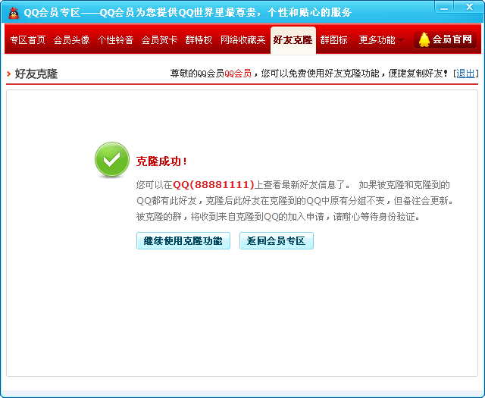Click the QQ penguin icon in title bar
485x398 pixels.
coord(13,13)
